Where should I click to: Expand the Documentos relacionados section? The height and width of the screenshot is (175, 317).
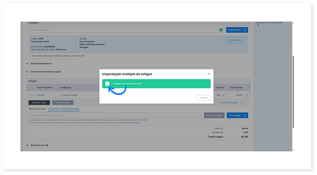click(27, 72)
